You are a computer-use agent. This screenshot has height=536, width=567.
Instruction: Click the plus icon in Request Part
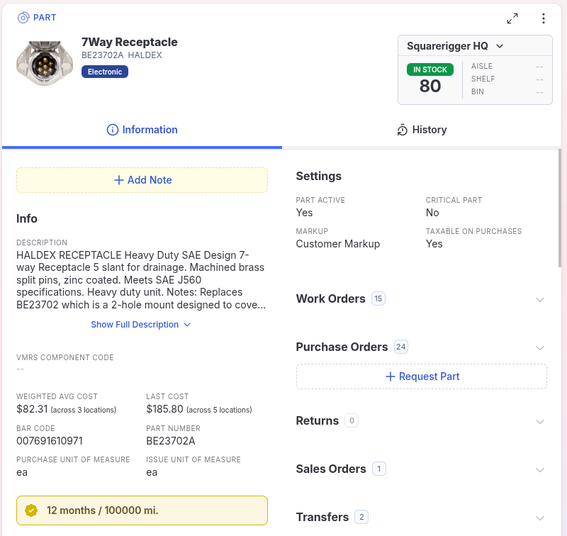click(x=391, y=376)
